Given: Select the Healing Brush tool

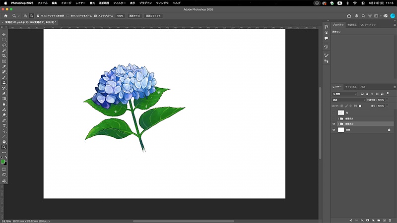Looking at the screenshot, I should pos(4,72).
